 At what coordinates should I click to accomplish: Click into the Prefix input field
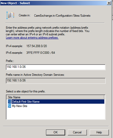[x=56, y=67]
